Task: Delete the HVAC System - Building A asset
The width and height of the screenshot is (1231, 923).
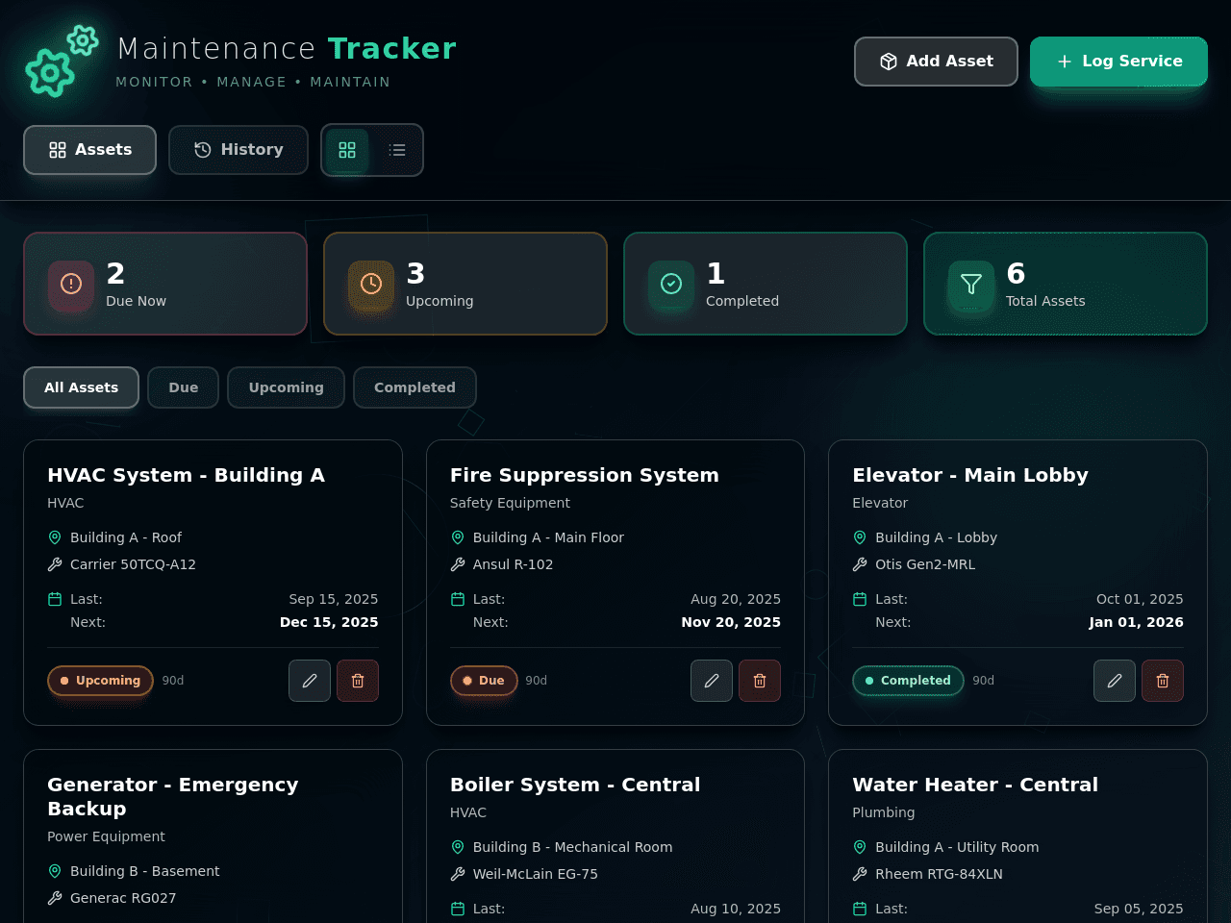Action: pyautogui.click(x=358, y=681)
